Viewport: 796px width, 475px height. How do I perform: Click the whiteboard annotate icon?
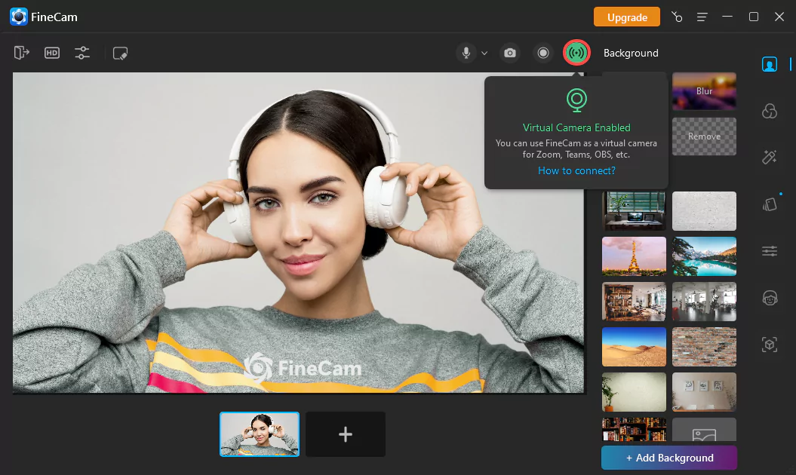(120, 54)
